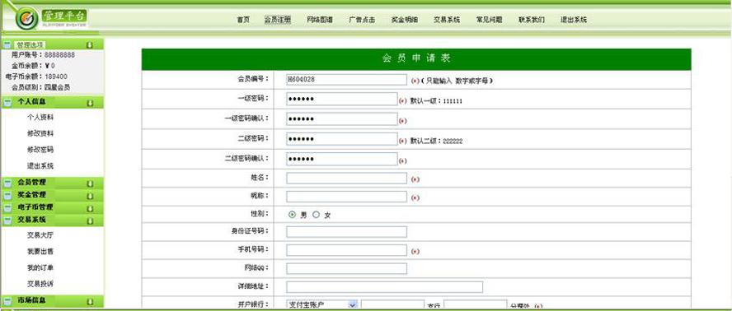The height and width of the screenshot is (311, 732).
Task: Click the 网络QQ input field
Action: tap(346, 268)
